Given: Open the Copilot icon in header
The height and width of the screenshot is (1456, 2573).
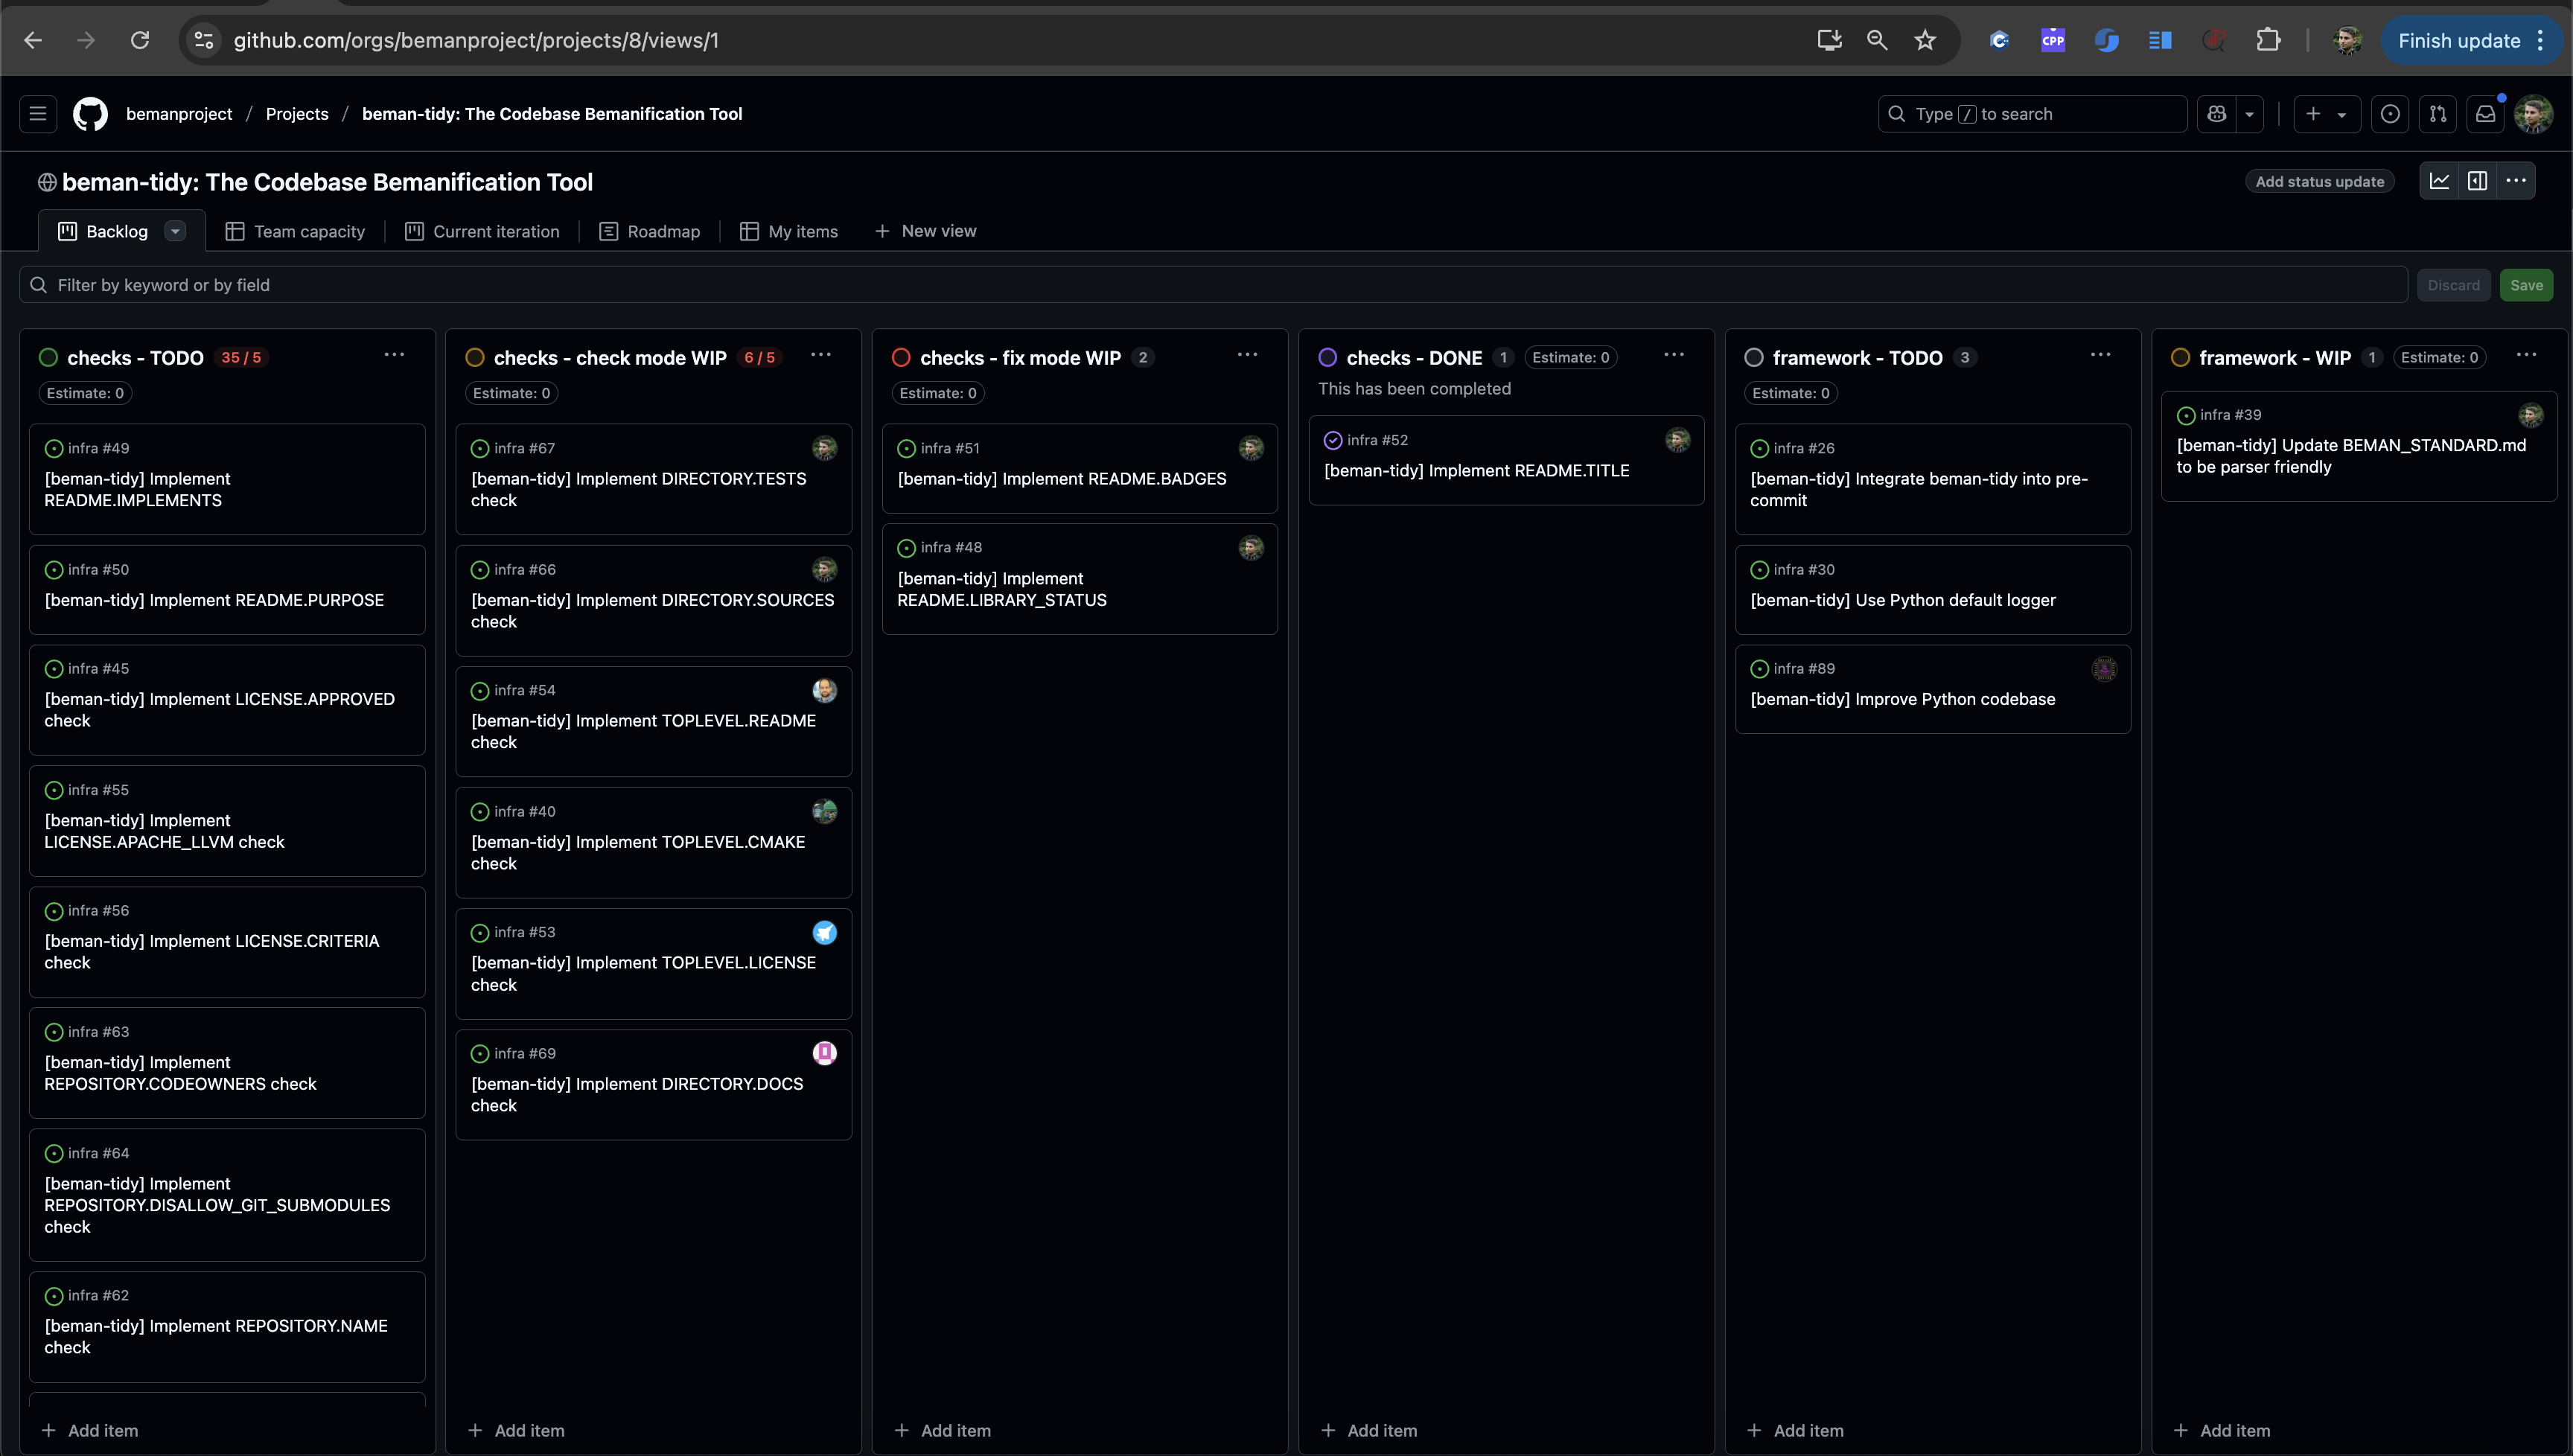Looking at the screenshot, I should tap(2217, 114).
